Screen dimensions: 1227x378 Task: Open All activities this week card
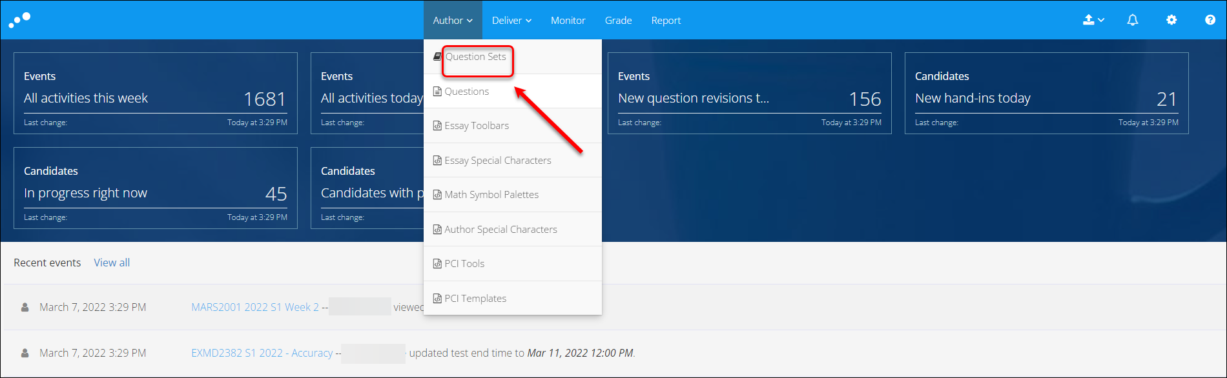click(x=156, y=94)
